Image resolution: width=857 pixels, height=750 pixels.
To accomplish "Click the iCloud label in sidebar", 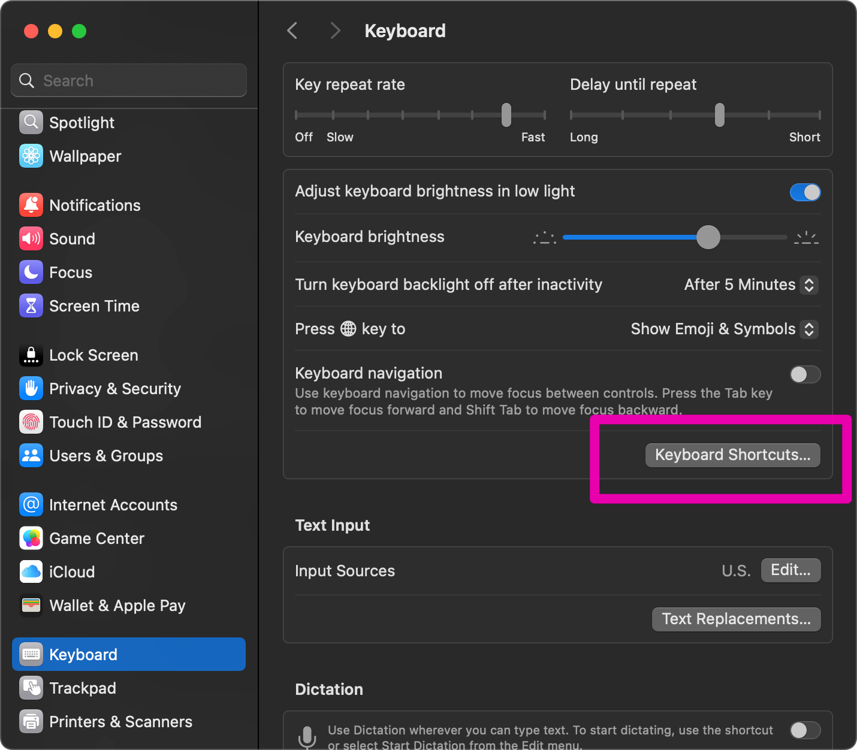I will pyautogui.click(x=72, y=571).
